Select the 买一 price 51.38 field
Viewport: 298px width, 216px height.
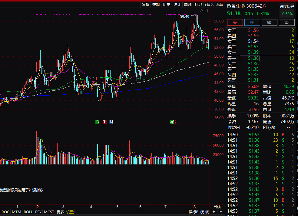(x=253, y=58)
